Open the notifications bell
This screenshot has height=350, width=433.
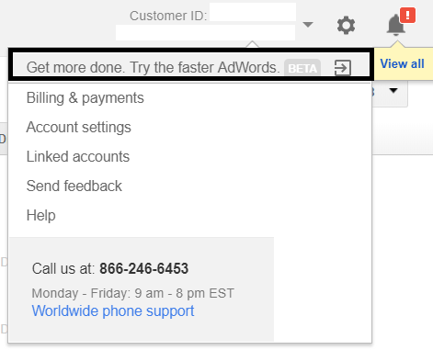point(395,25)
